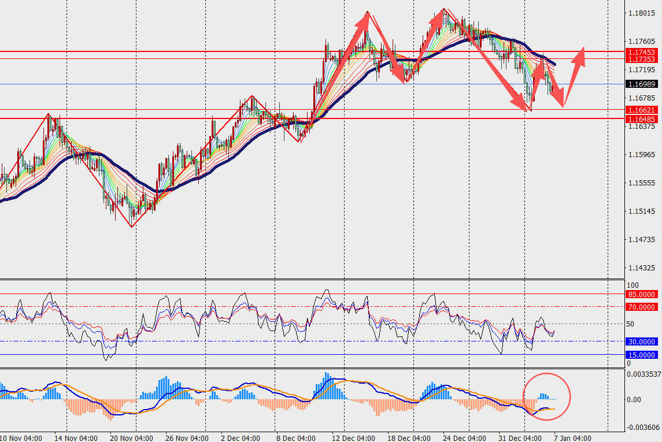Select the 0.0033537 MACD scale value
The image size is (662, 442).
tap(643, 374)
